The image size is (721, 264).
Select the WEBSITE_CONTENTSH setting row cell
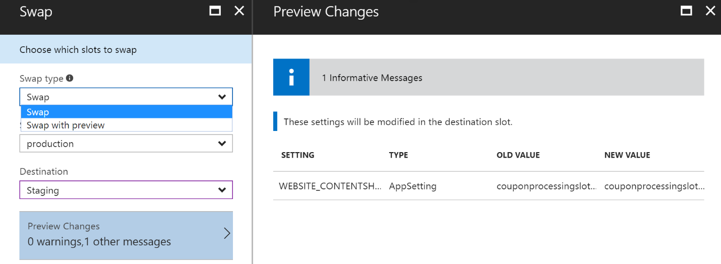coord(330,186)
